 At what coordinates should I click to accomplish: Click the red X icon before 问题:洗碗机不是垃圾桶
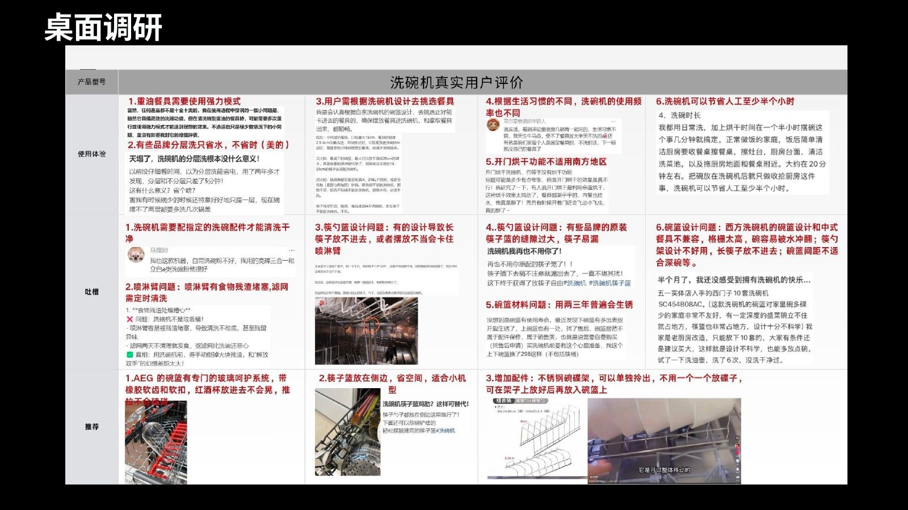tap(130, 320)
